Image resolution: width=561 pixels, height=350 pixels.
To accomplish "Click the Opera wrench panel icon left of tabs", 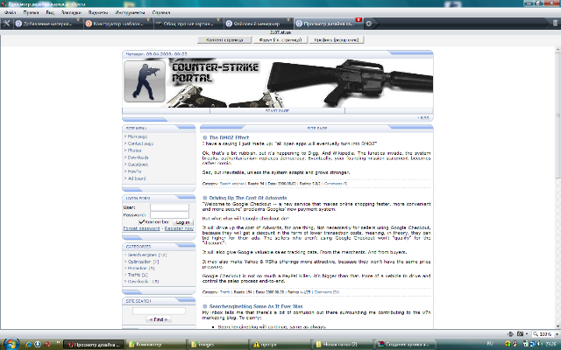I will click(x=7, y=24).
